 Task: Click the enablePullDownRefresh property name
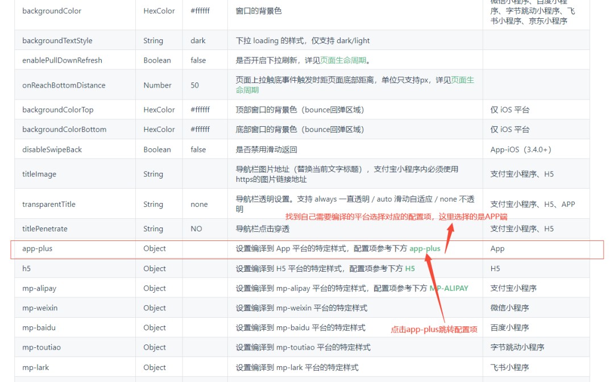click(63, 60)
